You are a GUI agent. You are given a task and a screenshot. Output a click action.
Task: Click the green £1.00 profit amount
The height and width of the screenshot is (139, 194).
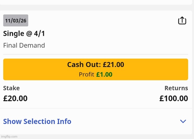coord(104,75)
